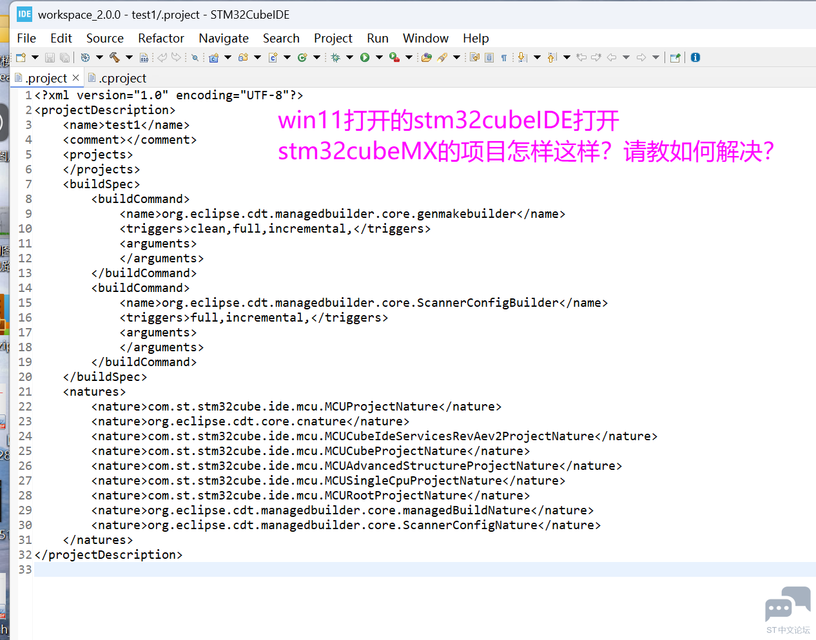Click the New C++ Class icon

coord(302,57)
